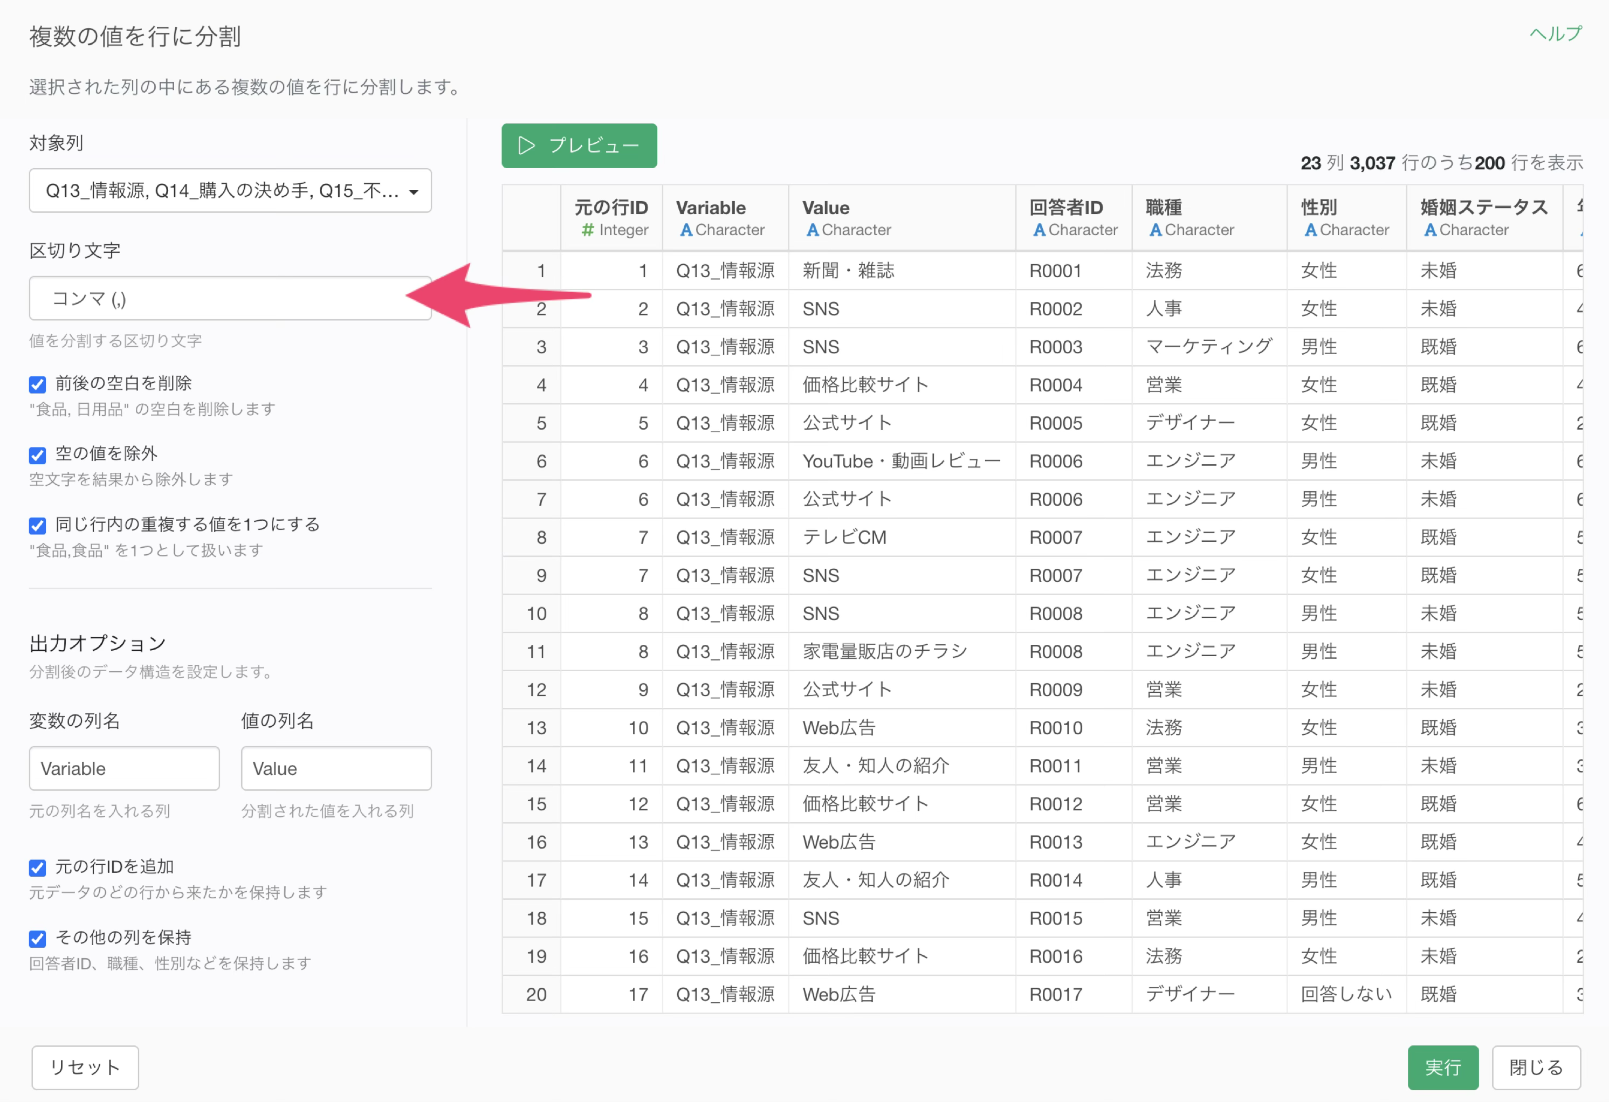This screenshot has width=1609, height=1102.
Task: Select the R0010 respondent ID cell
Action: tap(1073, 727)
